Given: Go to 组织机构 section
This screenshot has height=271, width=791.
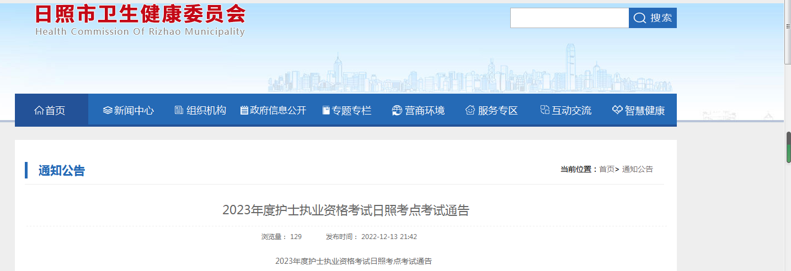Looking at the screenshot, I should [206, 110].
